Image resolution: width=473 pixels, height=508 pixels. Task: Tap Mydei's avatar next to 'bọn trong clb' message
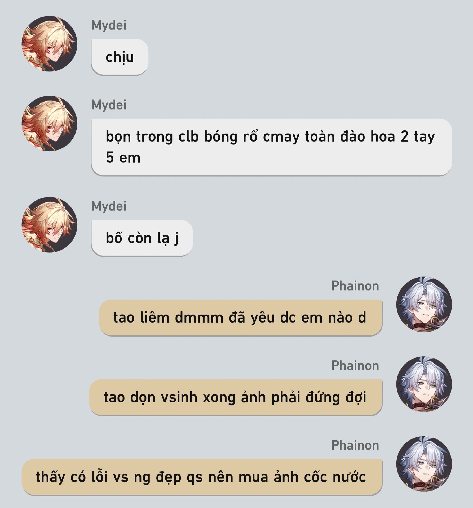(49, 124)
